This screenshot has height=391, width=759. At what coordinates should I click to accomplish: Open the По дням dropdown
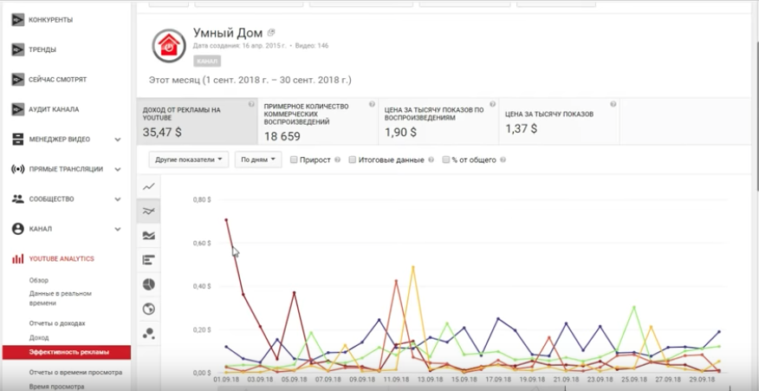(258, 160)
